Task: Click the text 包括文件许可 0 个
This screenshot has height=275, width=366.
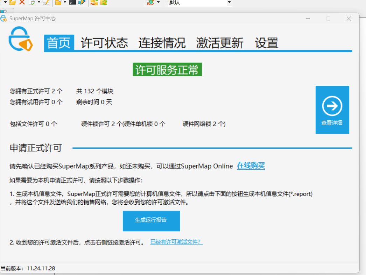Action: (x=33, y=124)
